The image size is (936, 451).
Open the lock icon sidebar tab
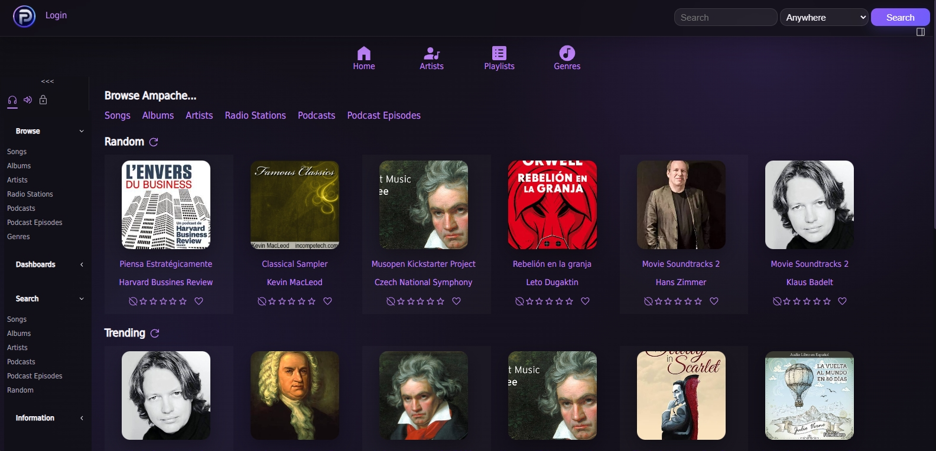[43, 100]
